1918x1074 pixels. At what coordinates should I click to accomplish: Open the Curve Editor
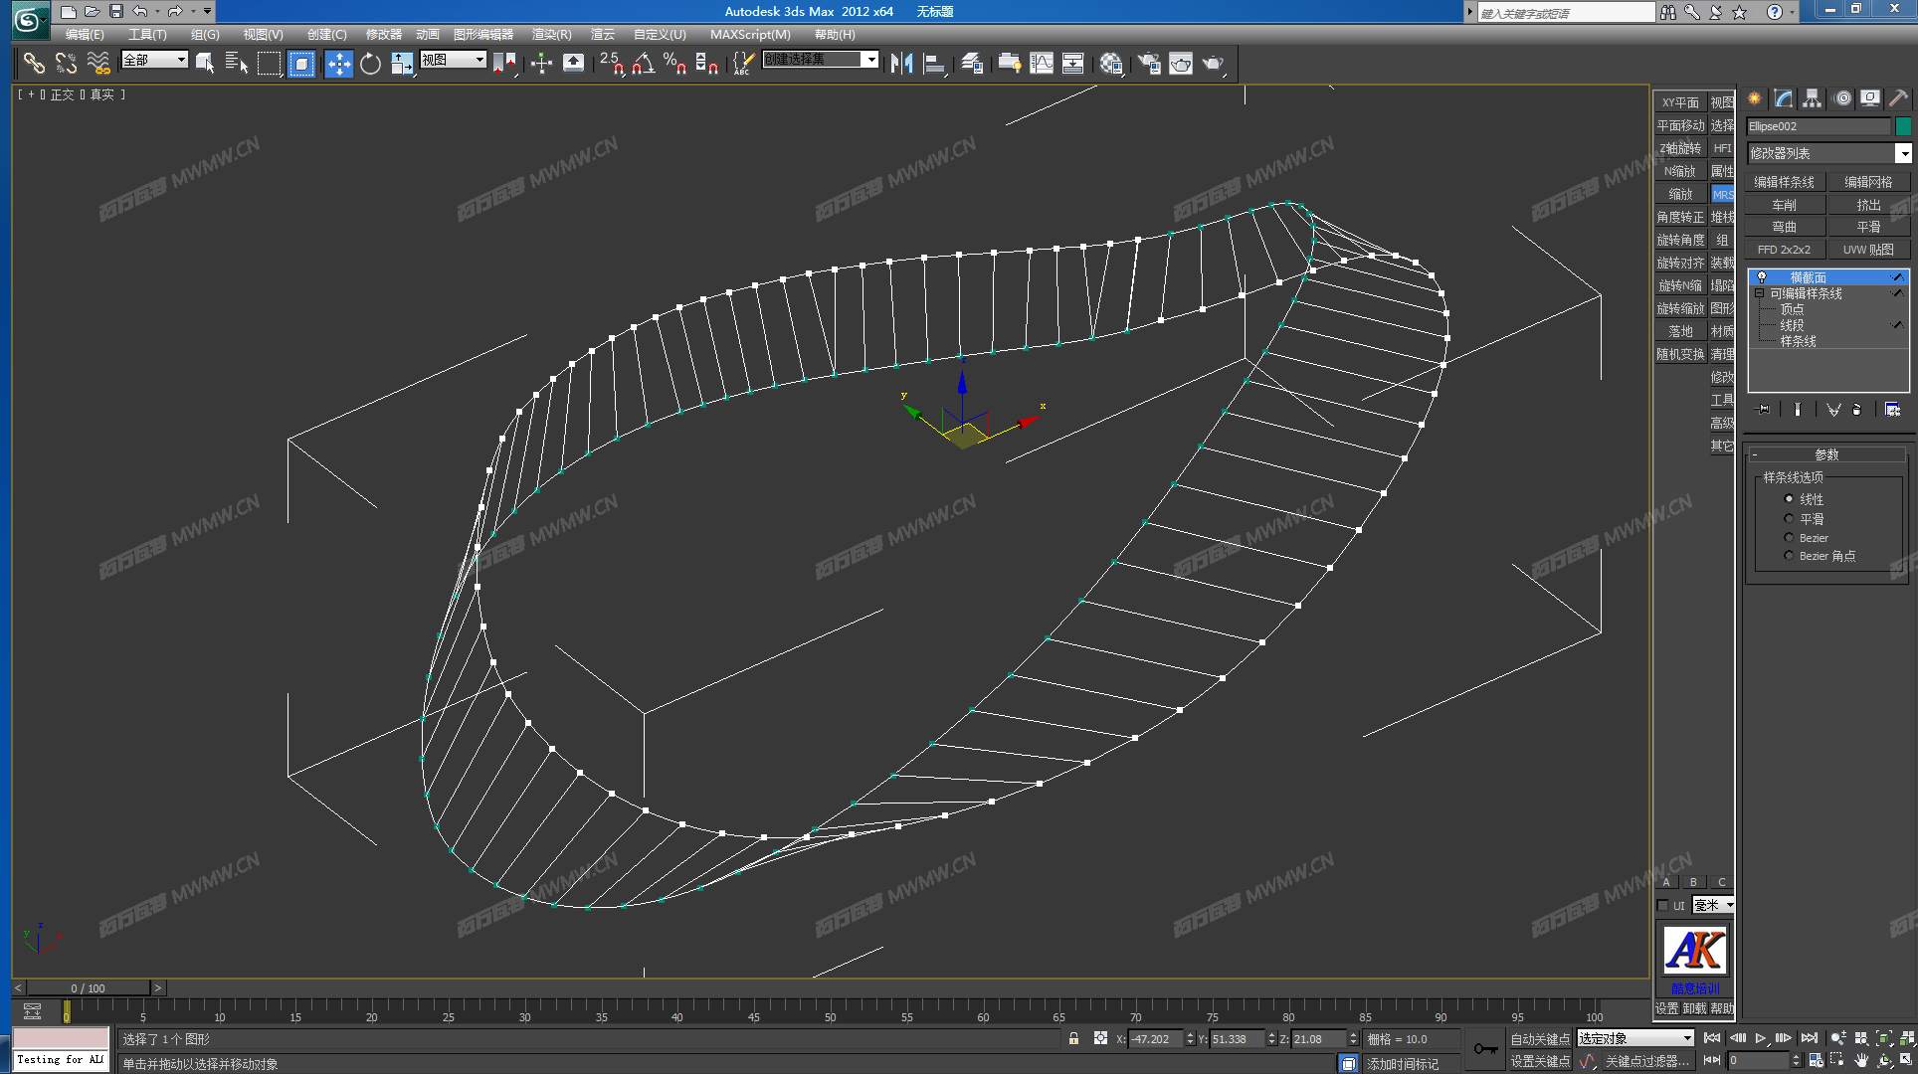(x=1042, y=64)
